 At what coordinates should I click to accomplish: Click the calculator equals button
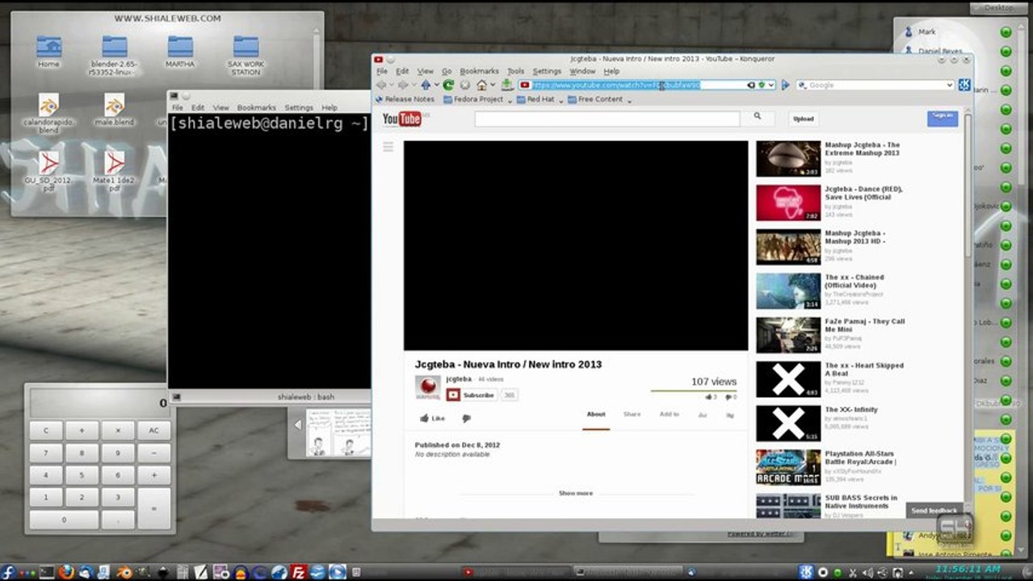click(153, 508)
